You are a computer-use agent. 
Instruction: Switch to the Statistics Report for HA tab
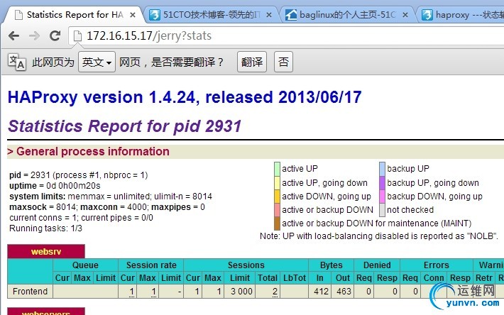tap(75, 15)
